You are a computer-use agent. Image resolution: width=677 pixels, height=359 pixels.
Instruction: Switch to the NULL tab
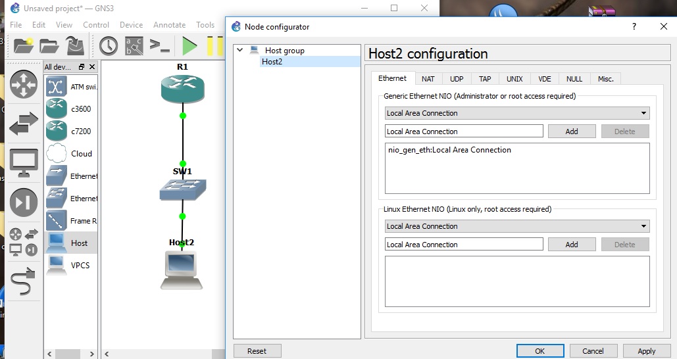coord(574,79)
